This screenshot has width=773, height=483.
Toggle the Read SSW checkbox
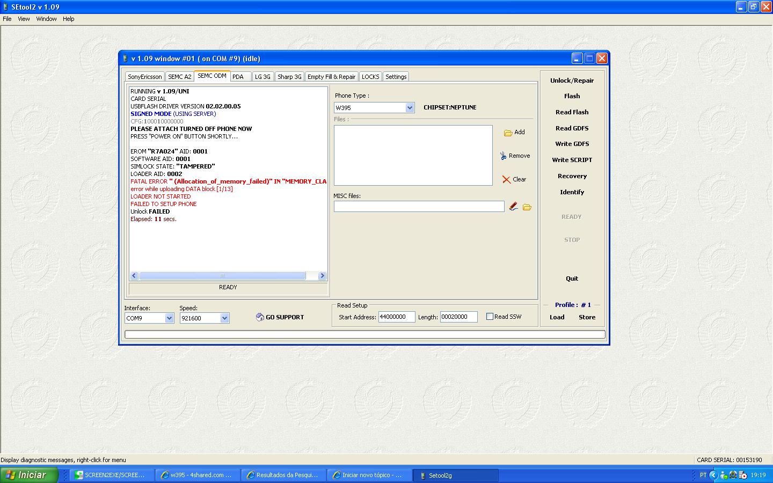tap(490, 317)
